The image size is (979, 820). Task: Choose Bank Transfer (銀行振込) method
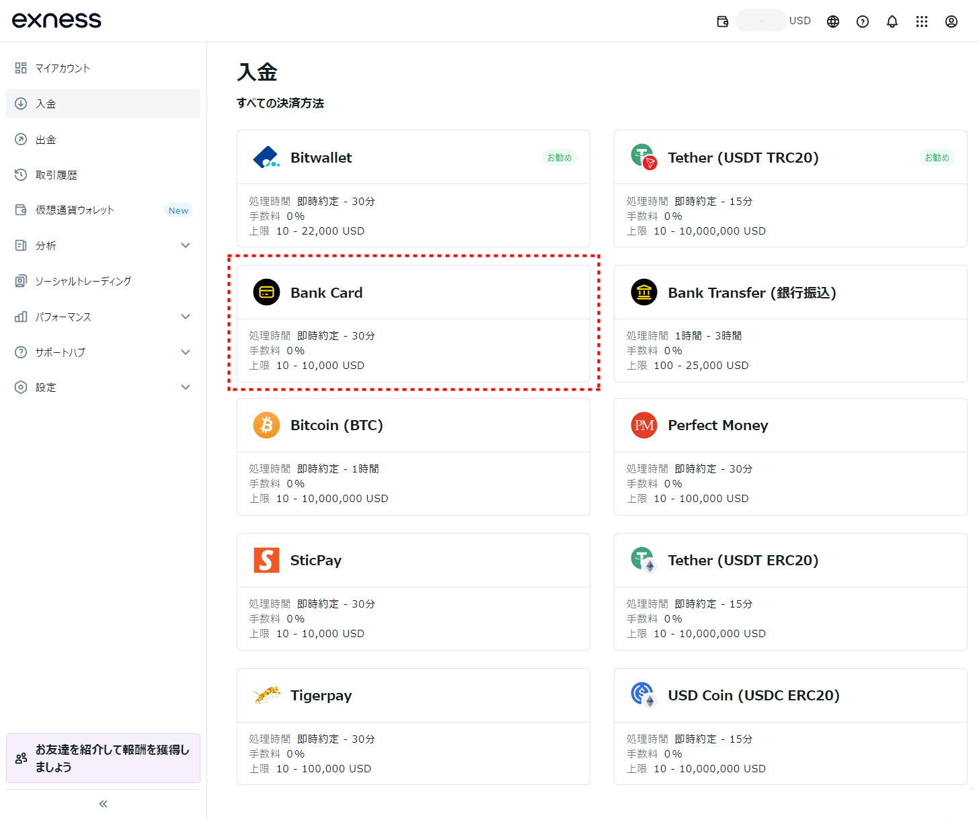click(791, 323)
